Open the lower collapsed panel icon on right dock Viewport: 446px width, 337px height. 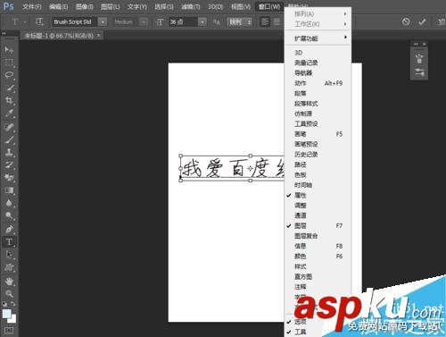[x=419, y=72]
